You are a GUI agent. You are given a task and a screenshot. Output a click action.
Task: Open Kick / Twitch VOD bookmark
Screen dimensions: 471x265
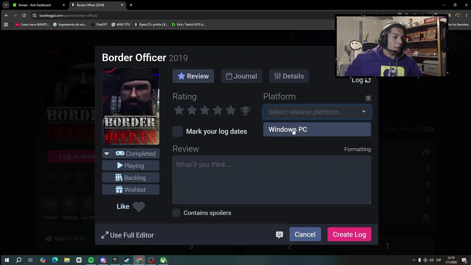pyautogui.click(x=188, y=25)
